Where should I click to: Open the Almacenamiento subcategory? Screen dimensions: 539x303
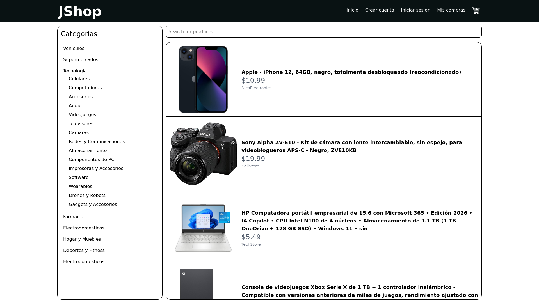coord(88,151)
